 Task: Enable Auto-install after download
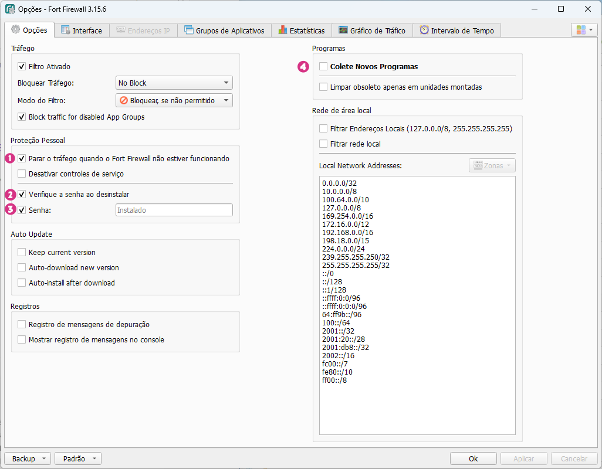coord(22,283)
